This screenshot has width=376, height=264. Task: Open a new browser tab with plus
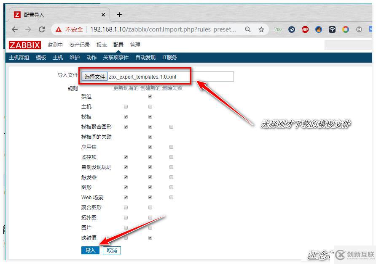[x=119, y=15]
